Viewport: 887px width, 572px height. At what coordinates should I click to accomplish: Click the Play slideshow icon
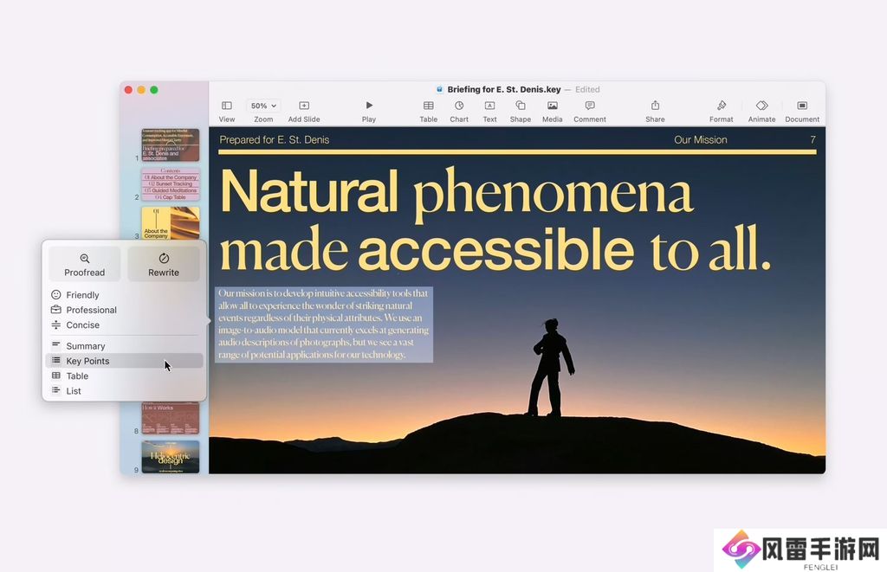(369, 106)
